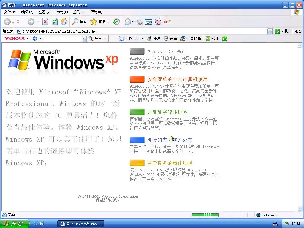This screenshot has width=304, height=228.
Task: Click the Edit page icon in the toolbar
Action: click(149, 21)
